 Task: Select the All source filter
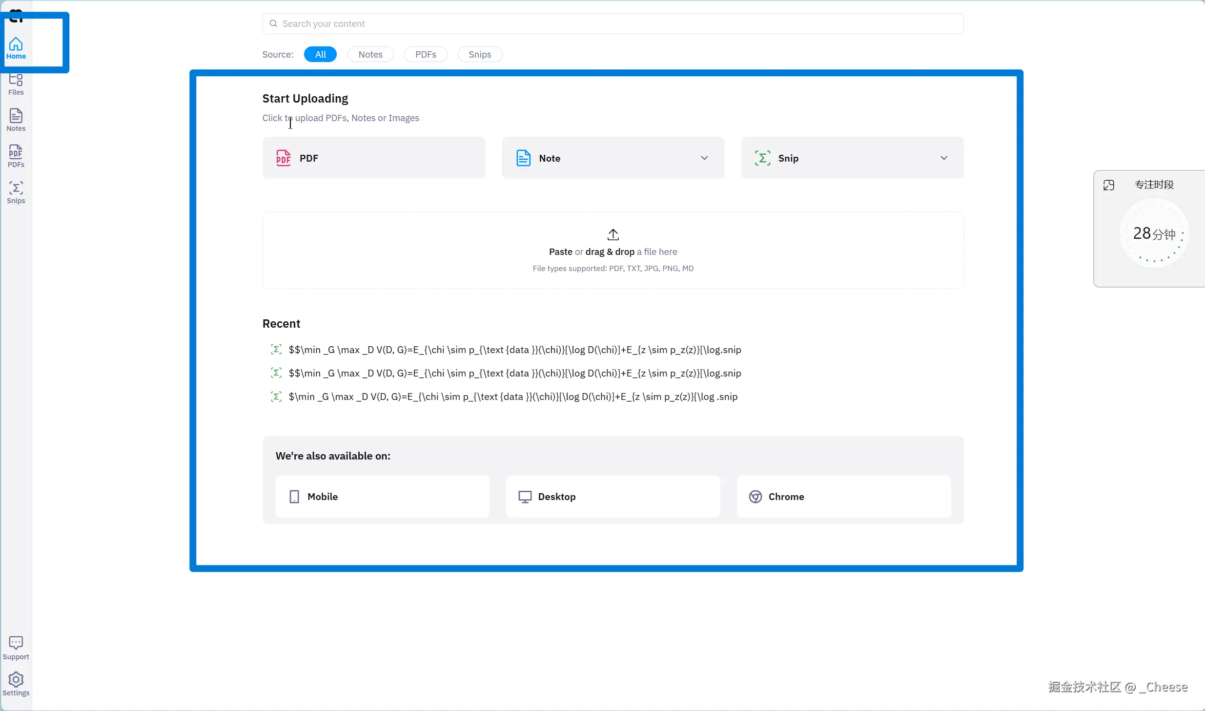pyautogui.click(x=320, y=54)
